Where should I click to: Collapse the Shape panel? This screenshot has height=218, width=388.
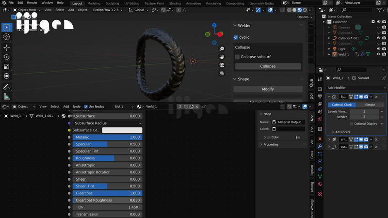[x=235, y=79]
